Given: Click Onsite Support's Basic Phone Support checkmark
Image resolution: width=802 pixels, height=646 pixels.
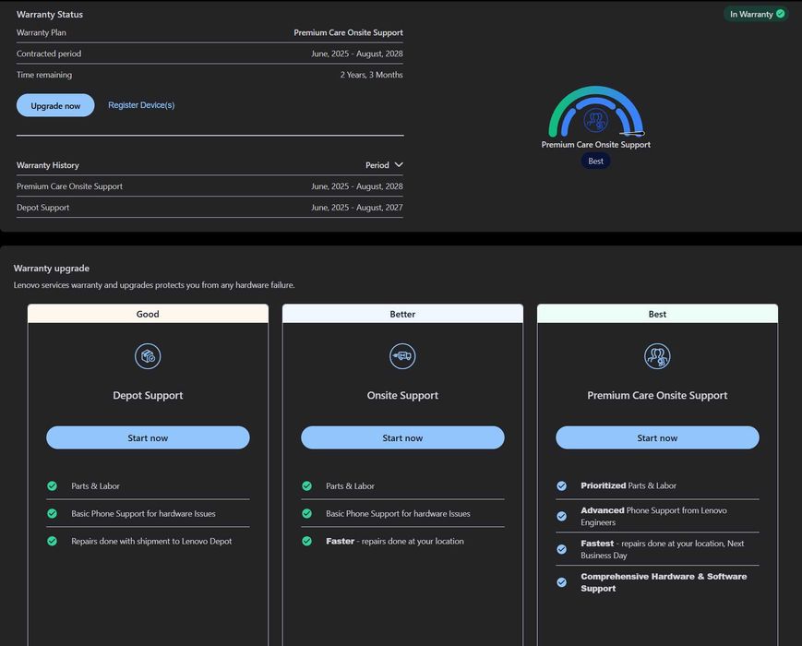Looking at the screenshot, I should coord(307,513).
